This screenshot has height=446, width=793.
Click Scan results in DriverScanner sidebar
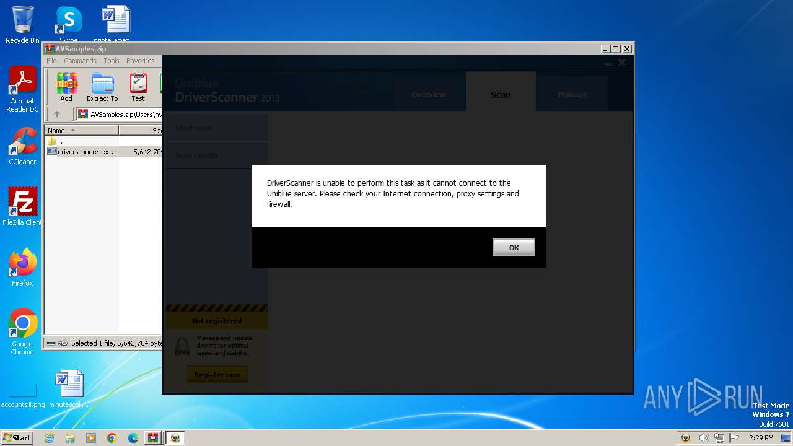coord(217,155)
